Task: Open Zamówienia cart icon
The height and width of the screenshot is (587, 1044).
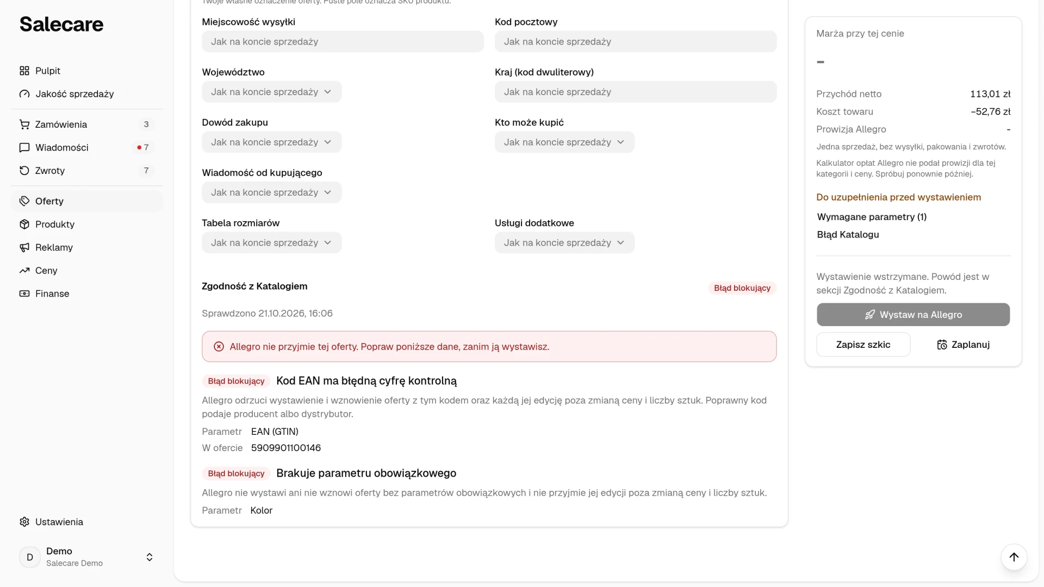Action: coord(24,124)
